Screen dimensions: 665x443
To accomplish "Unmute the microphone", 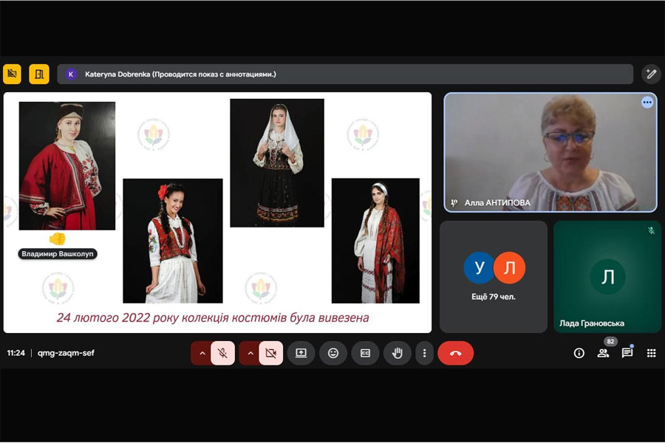I will click(x=222, y=353).
